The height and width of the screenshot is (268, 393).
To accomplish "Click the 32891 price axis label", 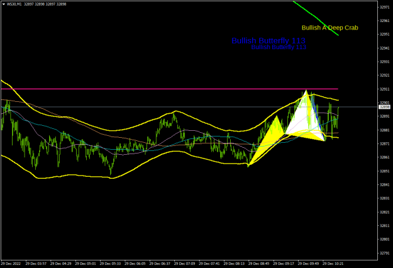I will 384,116.
